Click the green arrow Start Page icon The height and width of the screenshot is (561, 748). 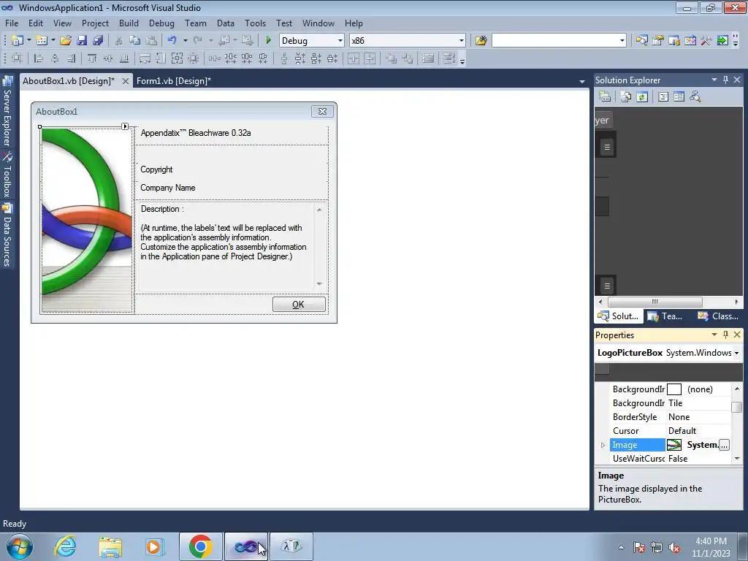[x=722, y=41]
